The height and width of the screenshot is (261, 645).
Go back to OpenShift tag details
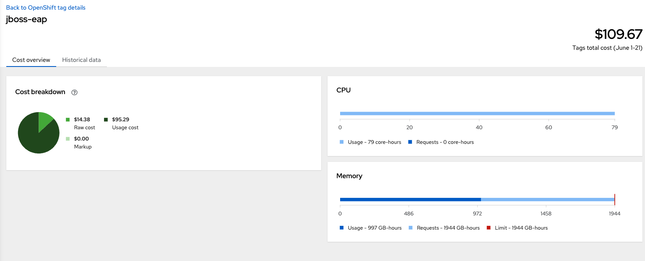point(46,8)
